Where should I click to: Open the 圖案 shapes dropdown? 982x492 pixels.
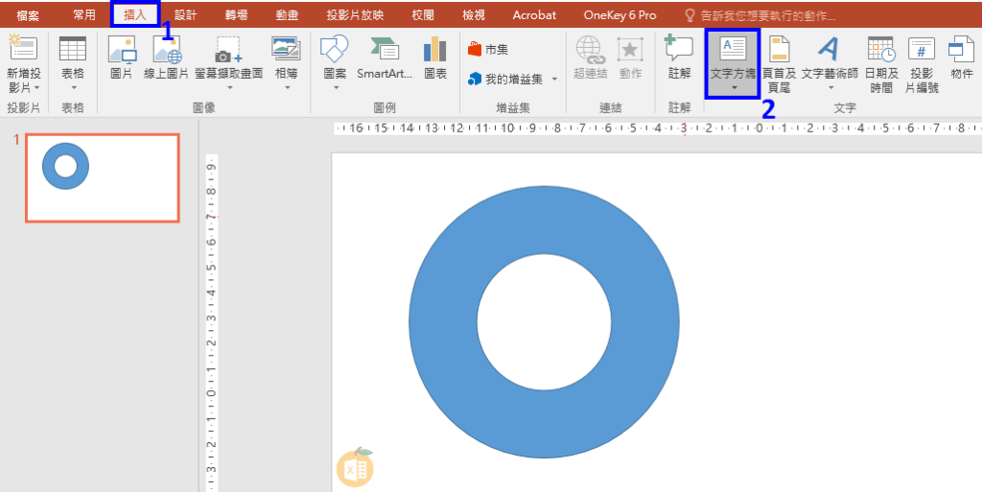[x=335, y=87]
